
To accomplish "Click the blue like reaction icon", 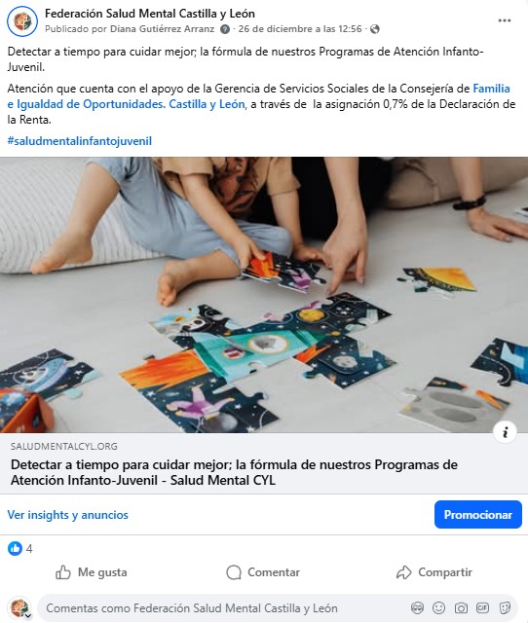I will (16, 548).
